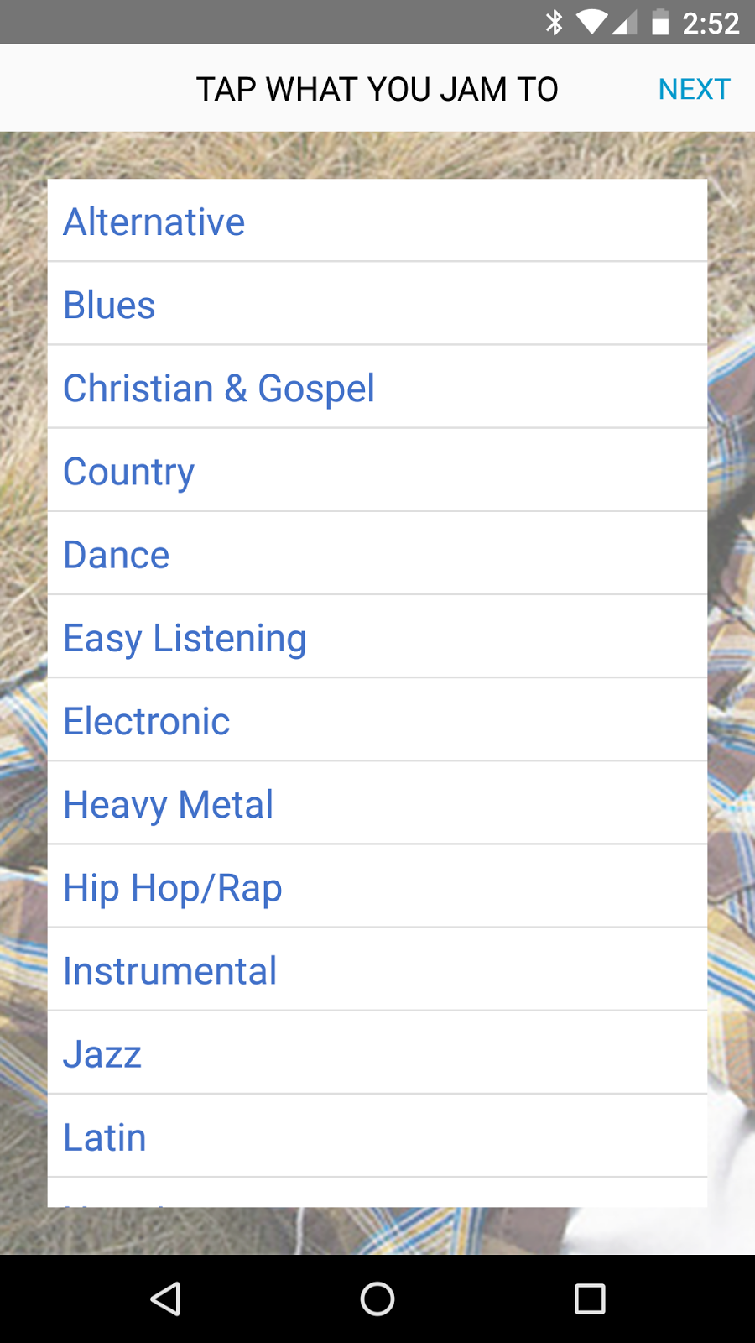Tap the Android back navigation icon
This screenshot has height=1343, width=755.
coord(165,1299)
